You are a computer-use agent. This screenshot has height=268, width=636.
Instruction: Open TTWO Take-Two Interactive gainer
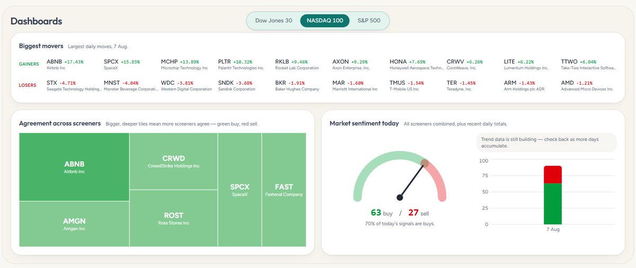[x=588, y=65]
